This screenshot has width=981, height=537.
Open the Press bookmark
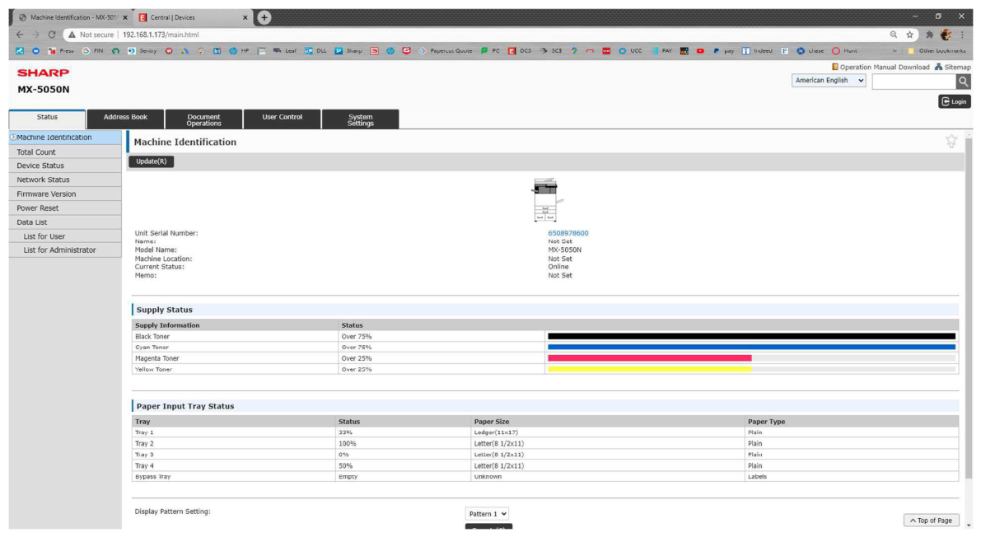point(61,51)
